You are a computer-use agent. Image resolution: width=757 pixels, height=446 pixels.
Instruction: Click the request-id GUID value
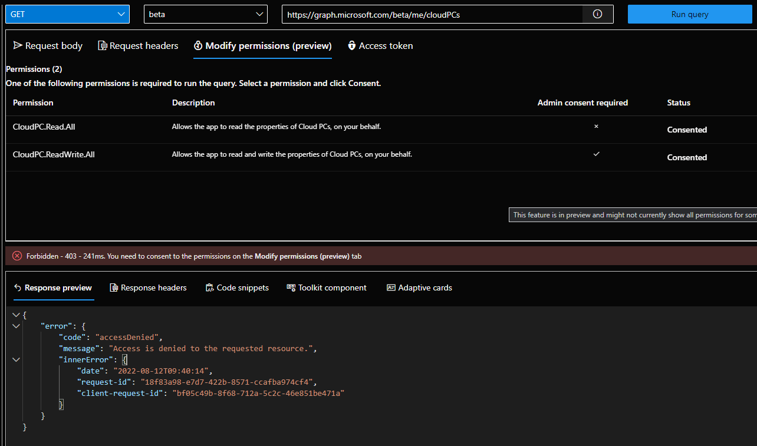pos(228,382)
